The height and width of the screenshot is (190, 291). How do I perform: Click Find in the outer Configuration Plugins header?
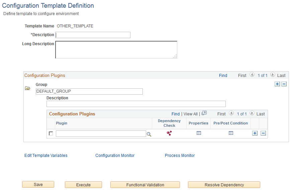223,76
